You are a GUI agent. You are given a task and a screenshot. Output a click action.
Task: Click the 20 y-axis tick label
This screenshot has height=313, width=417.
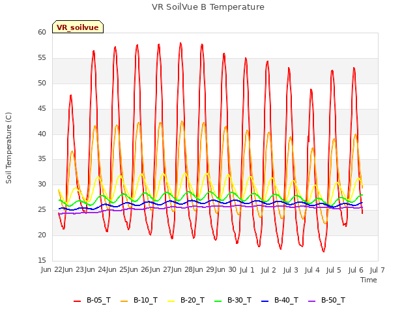click(x=42, y=235)
